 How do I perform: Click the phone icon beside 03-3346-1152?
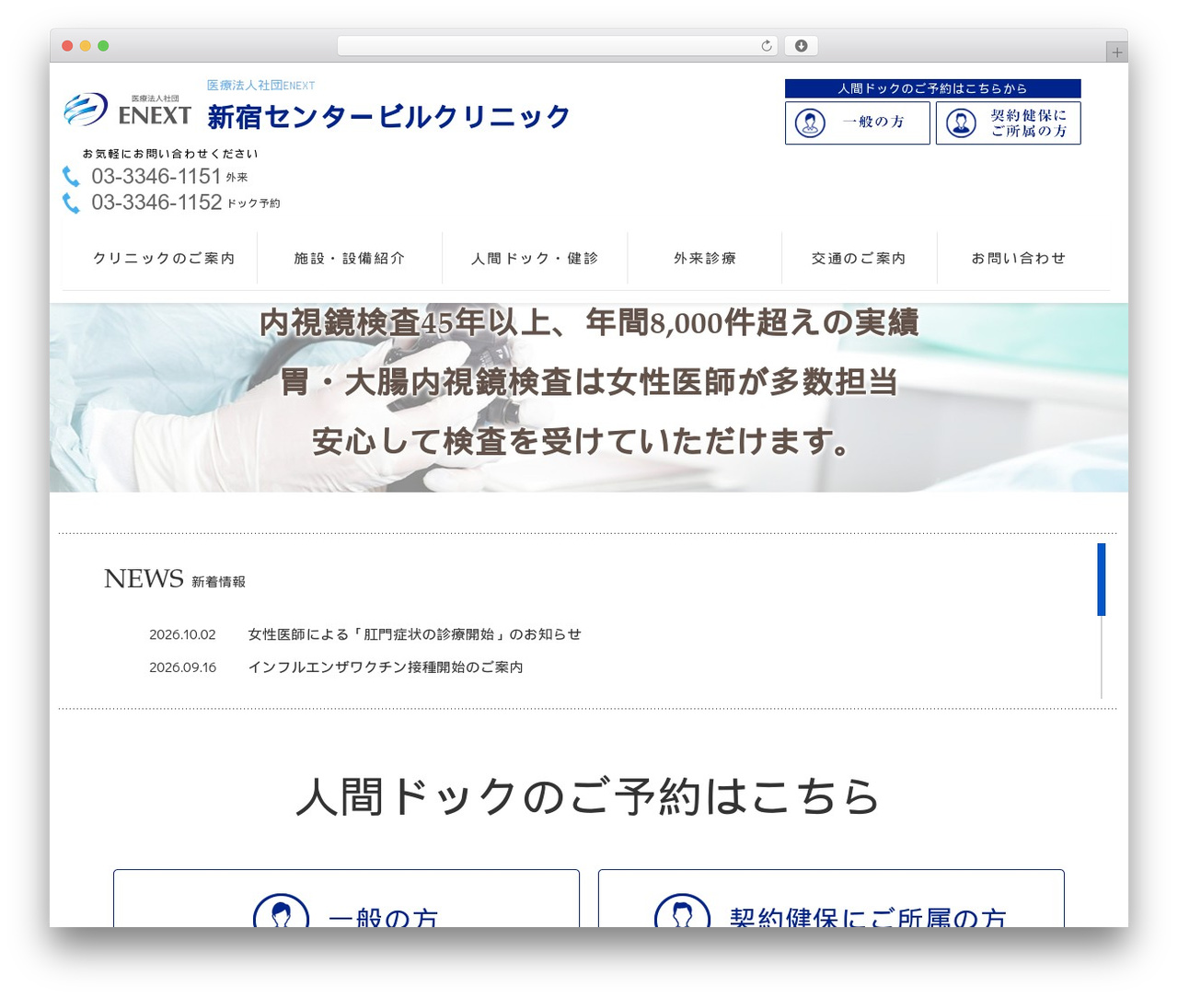(x=71, y=203)
